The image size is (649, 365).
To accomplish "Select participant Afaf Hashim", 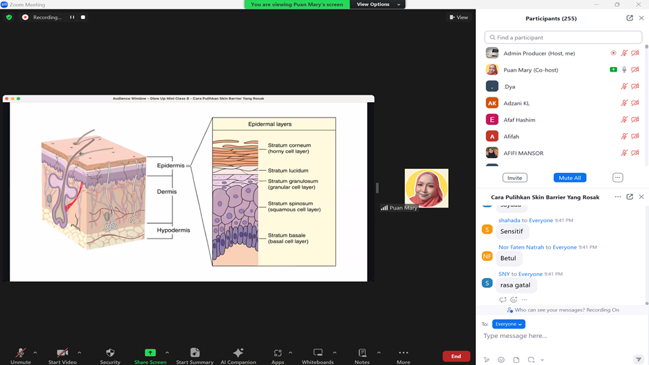I will pos(563,120).
